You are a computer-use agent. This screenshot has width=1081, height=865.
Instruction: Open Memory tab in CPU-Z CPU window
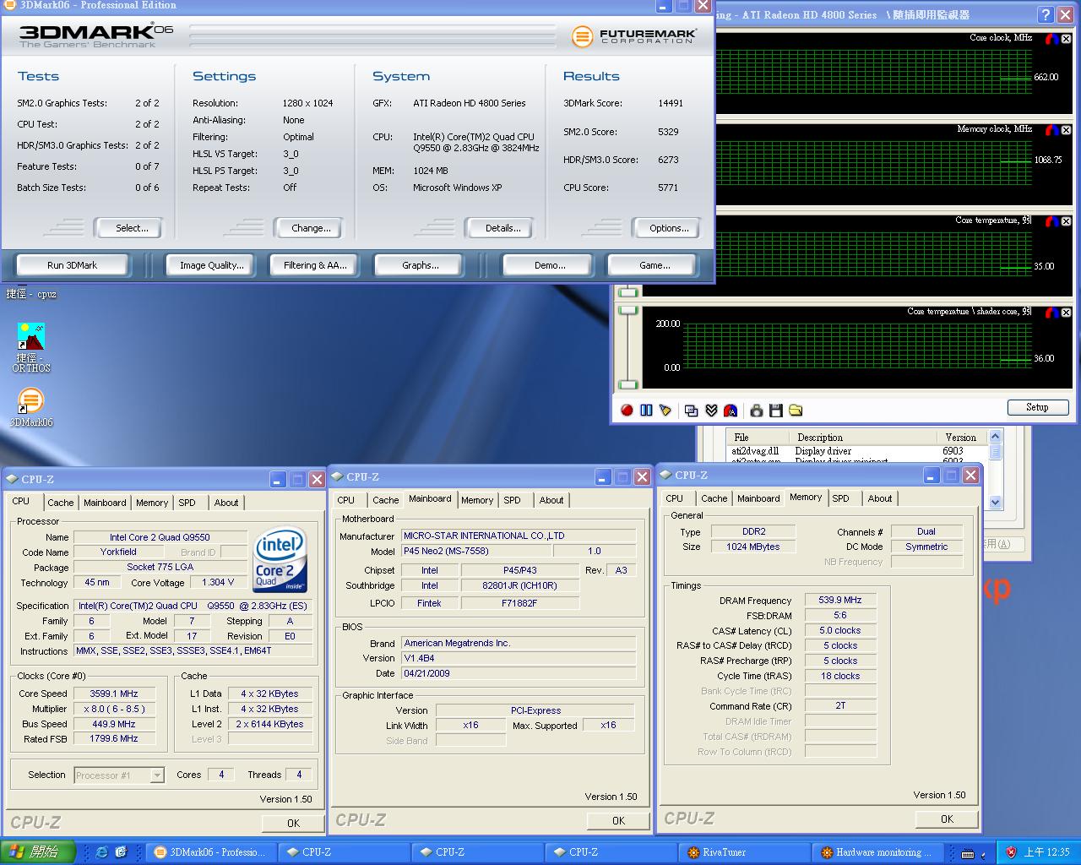coord(152,503)
